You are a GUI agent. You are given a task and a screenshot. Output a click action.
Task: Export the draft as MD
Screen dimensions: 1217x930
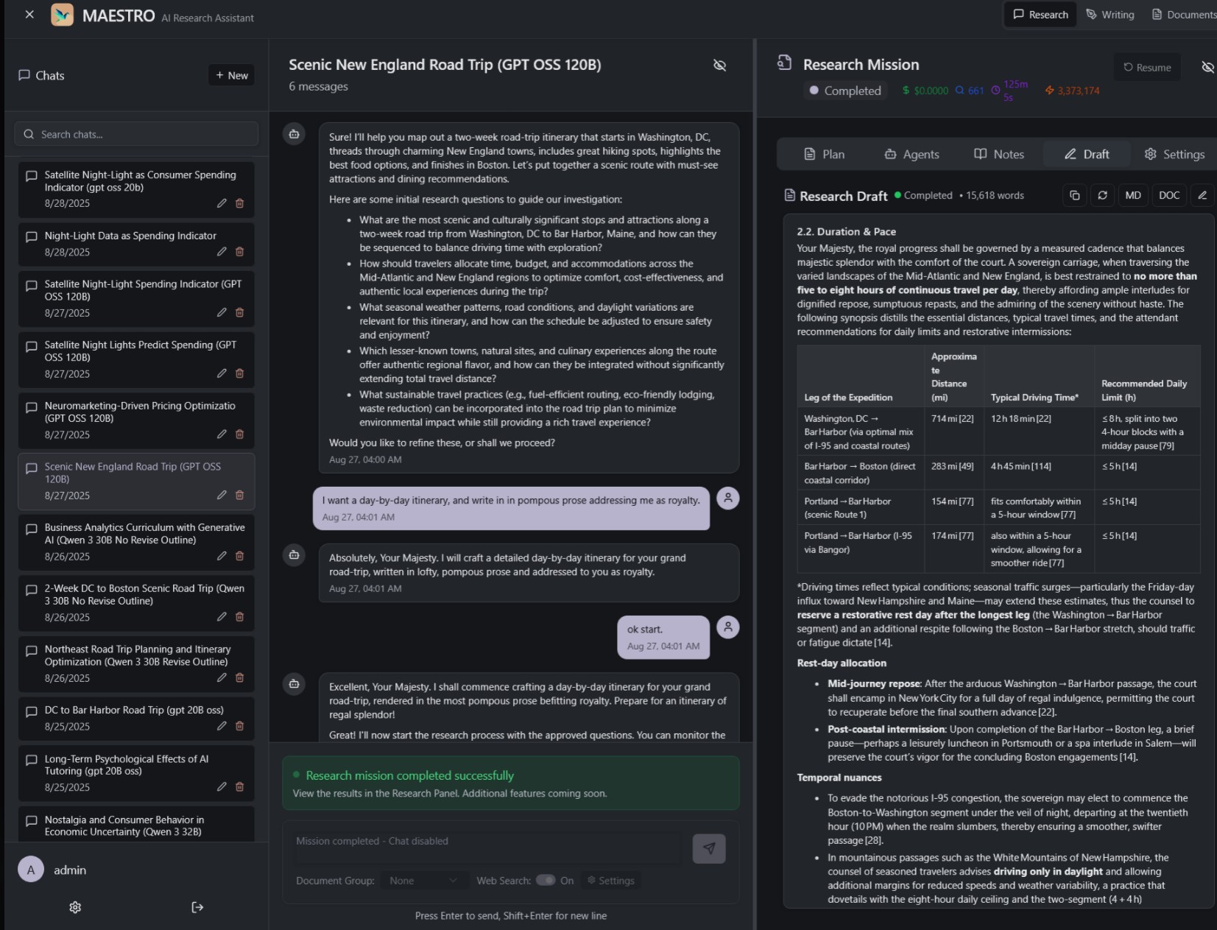tap(1133, 195)
